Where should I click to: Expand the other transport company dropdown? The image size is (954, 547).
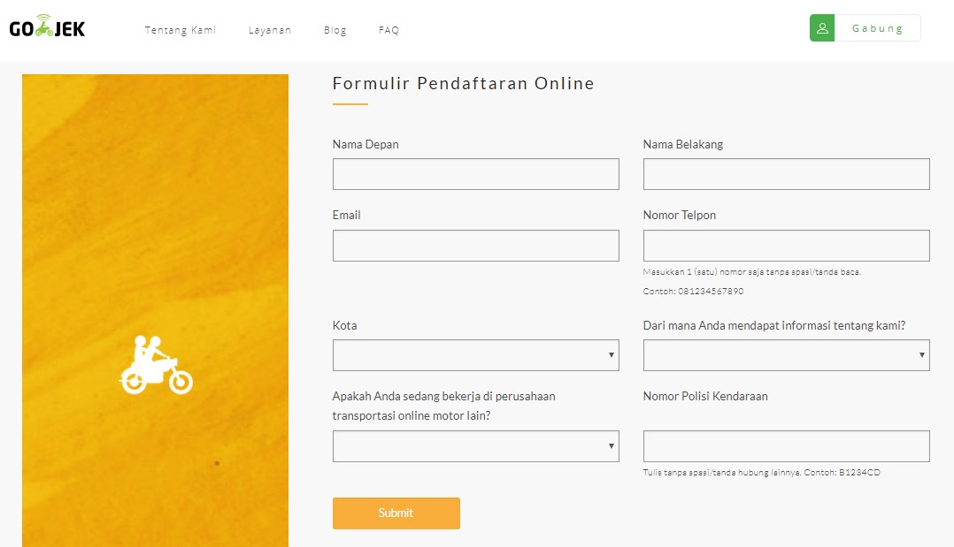point(475,446)
